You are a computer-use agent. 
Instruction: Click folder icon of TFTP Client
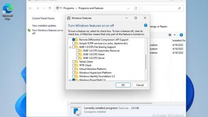(77, 65)
